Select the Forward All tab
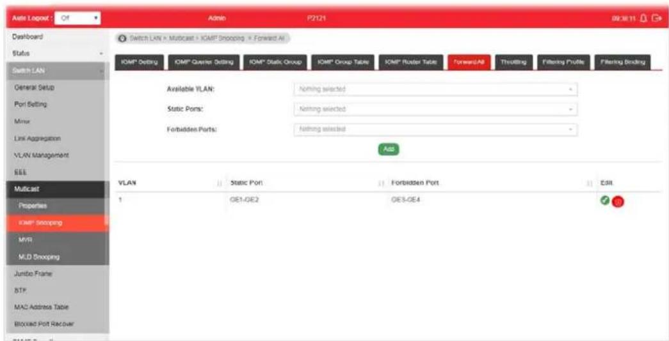This screenshot has height=341, width=669. (x=469, y=62)
